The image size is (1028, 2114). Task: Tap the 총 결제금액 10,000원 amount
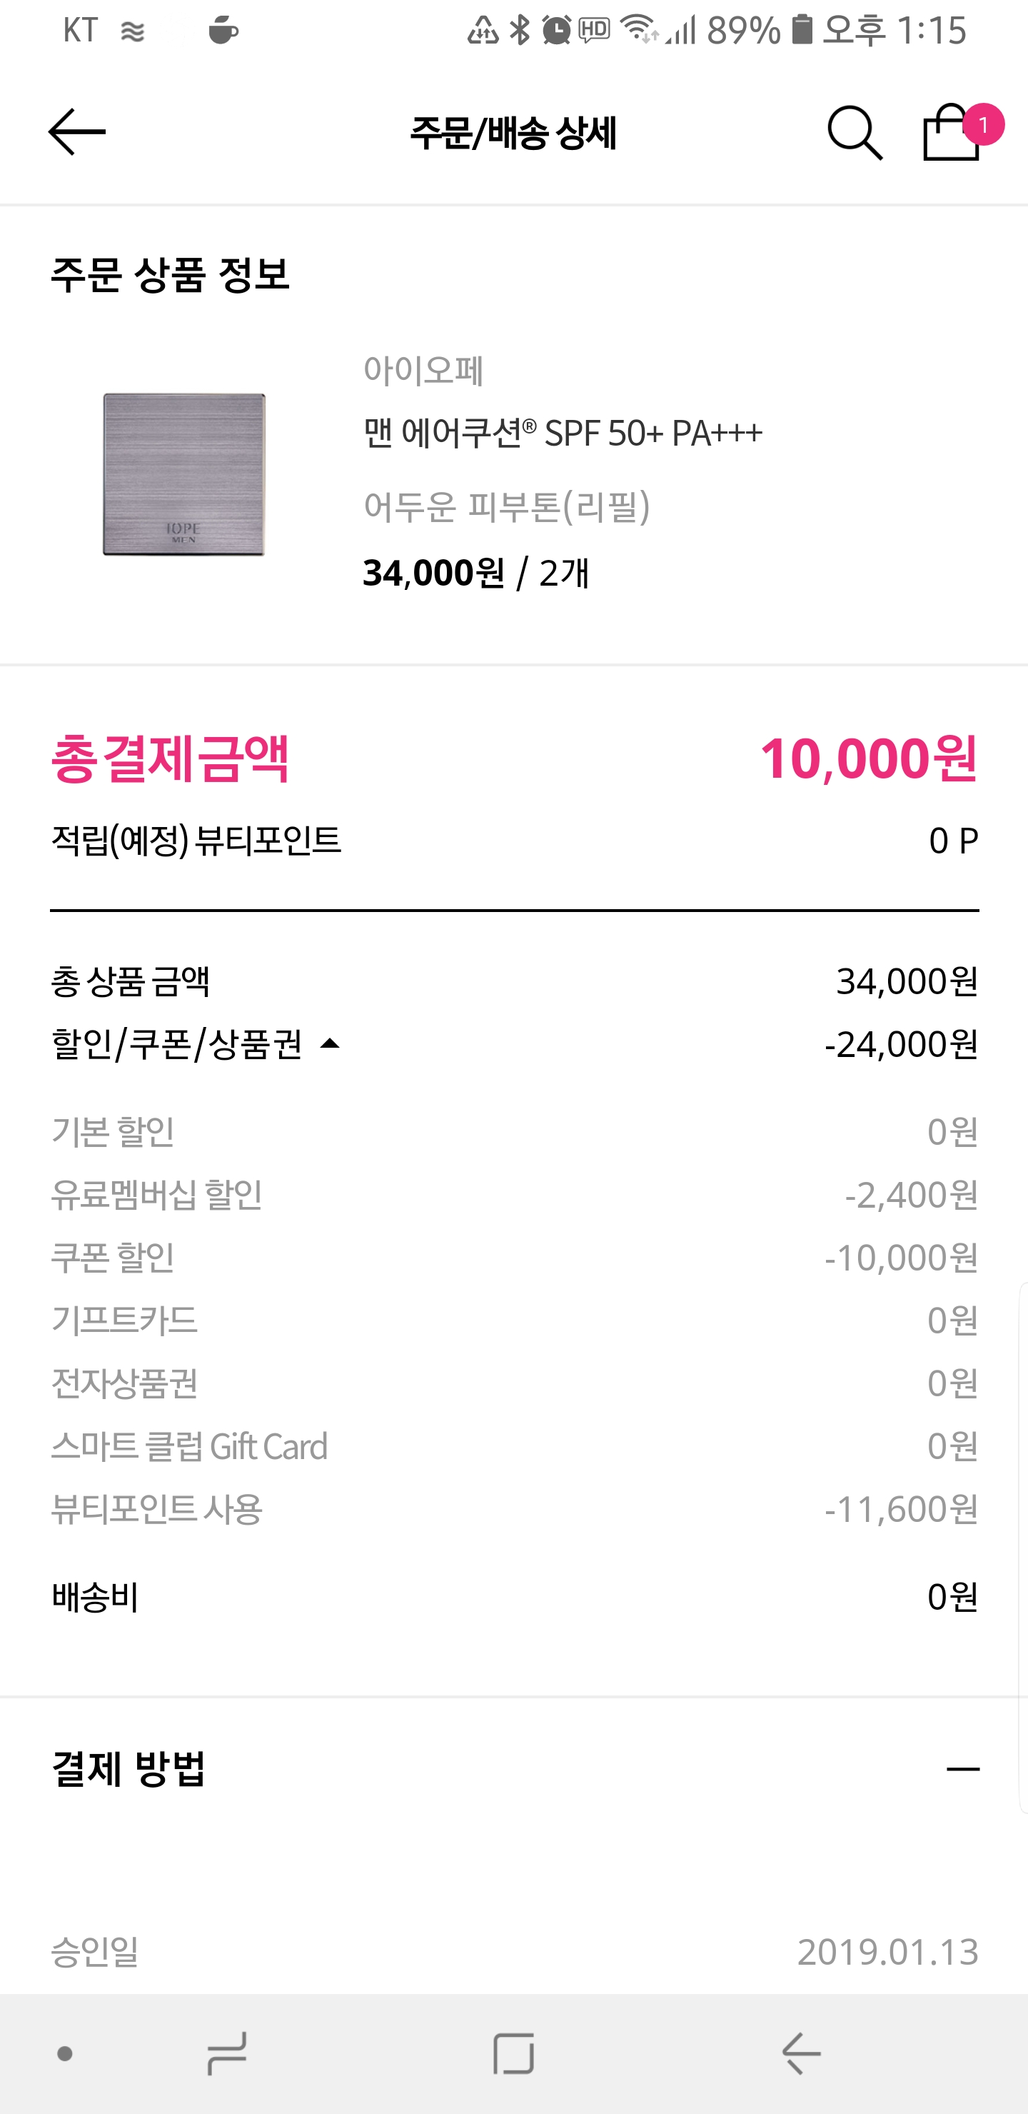[868, 758]
